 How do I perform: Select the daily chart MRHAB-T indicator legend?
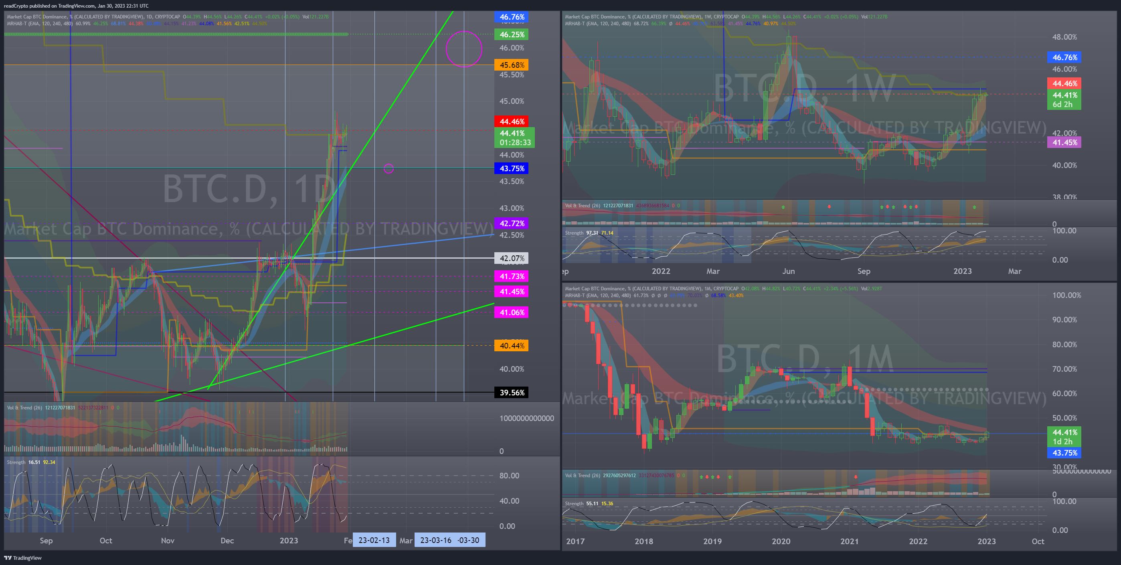click(x=137, y=24)
